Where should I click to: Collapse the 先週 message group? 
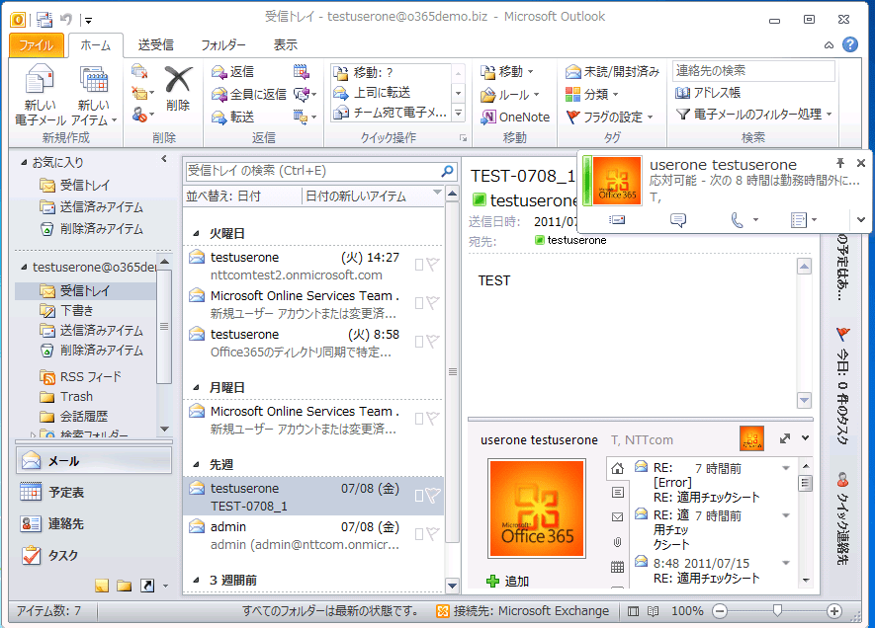[x=197, y=465]
